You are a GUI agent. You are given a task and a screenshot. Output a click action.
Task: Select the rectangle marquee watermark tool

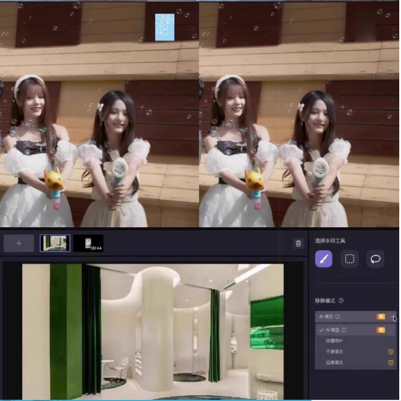(350, 260)
